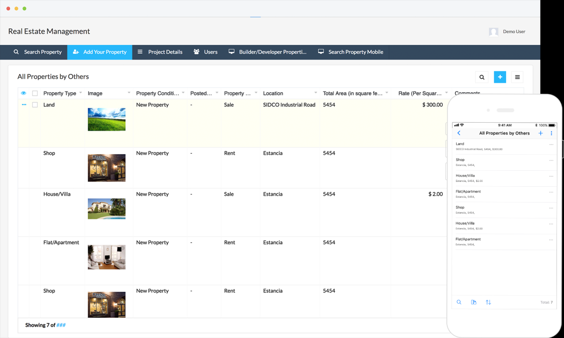Tap the columns layout icon in mobile footer
564x338 pixels.
[474, 302]
